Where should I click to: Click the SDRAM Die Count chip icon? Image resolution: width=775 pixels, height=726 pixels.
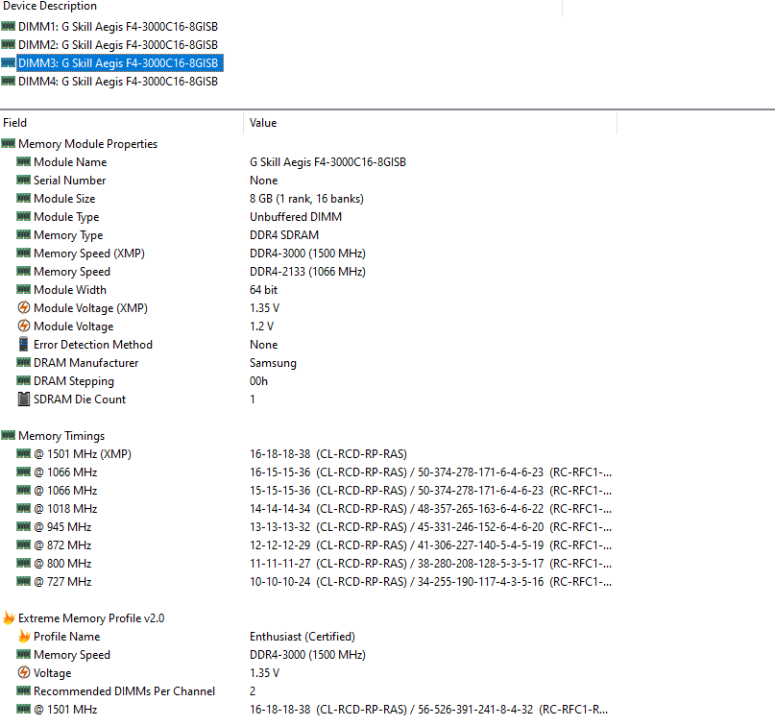(23, 399)
